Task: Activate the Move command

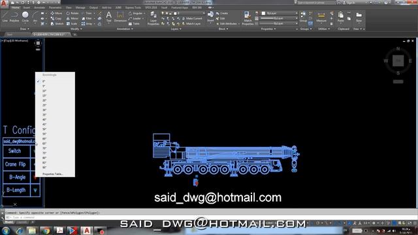Action: point(56,13)
